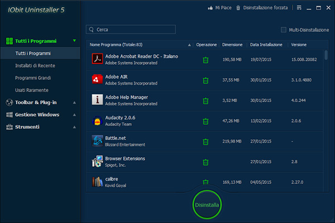Focus the Cerca search field
Screen dimensions: 335x223
[131, 30]
